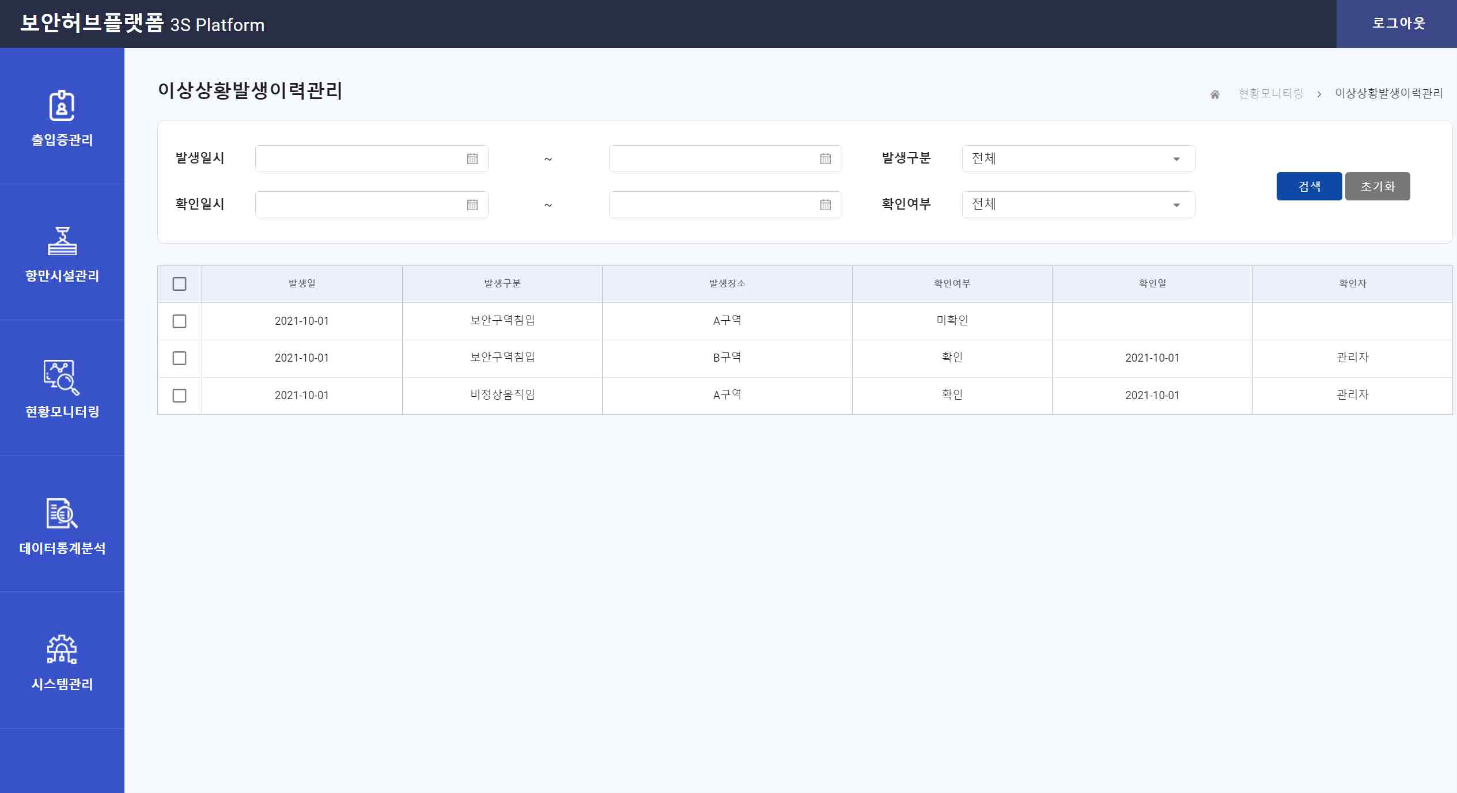This screenshot has height=793, width=1457.
Task: Open the 시스템관리 gear icon
Action: coord(62,649)
